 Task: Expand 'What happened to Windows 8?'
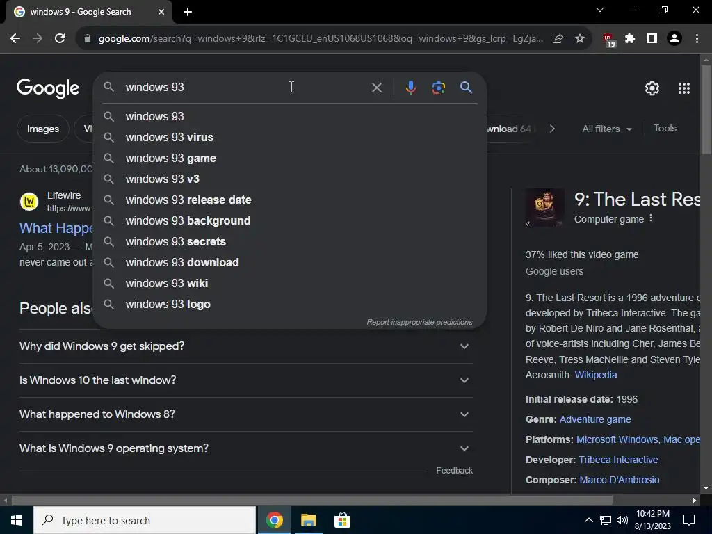[x=246, y=414]
